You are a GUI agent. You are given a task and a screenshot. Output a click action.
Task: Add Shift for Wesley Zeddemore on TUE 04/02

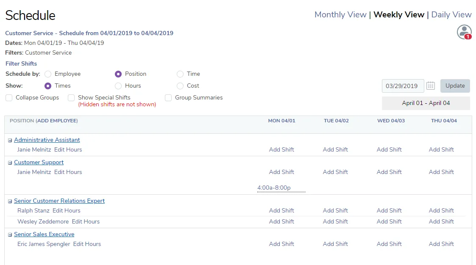pos(335,222)
